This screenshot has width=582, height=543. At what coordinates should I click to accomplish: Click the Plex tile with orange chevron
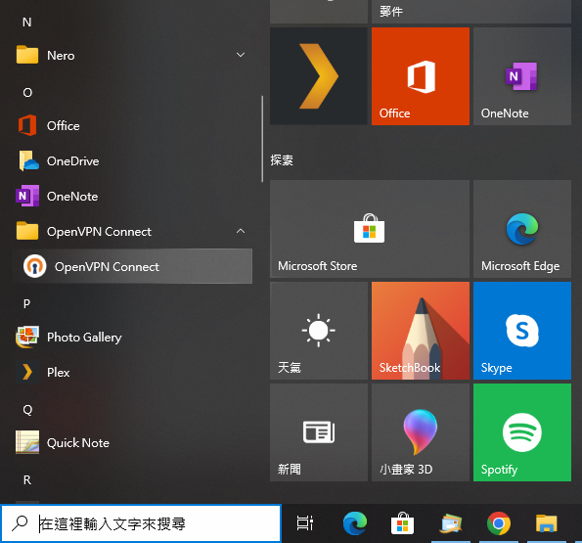tap(319, 76)
